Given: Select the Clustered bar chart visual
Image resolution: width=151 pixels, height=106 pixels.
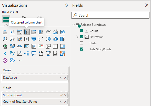Looking at the screenshot, I should [19, 32].
